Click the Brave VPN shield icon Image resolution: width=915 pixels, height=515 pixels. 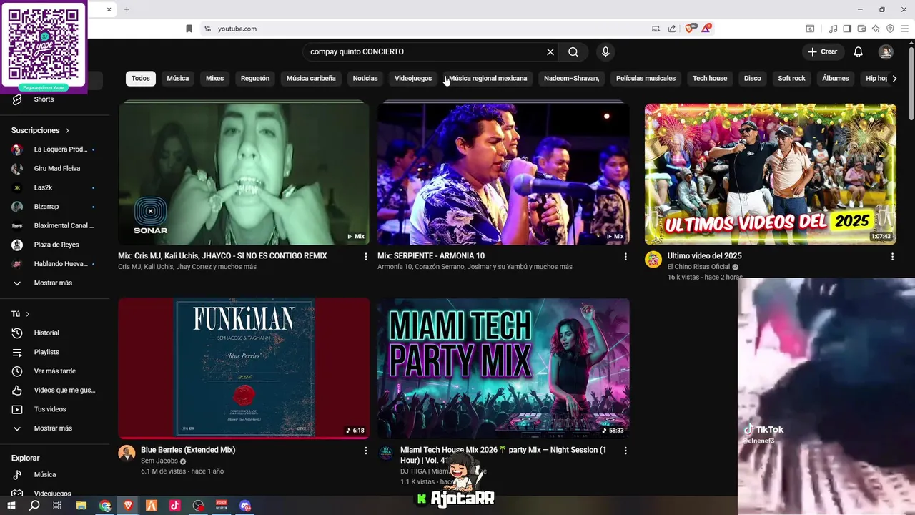point(890,29)
